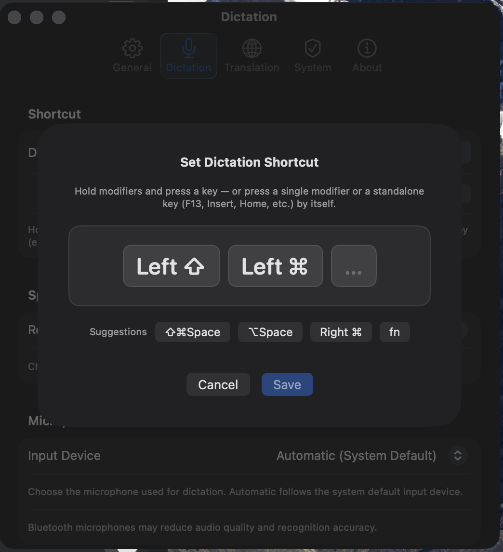Click the Automatic (System Default) value

pyautogui.click(x=356, y=456)
